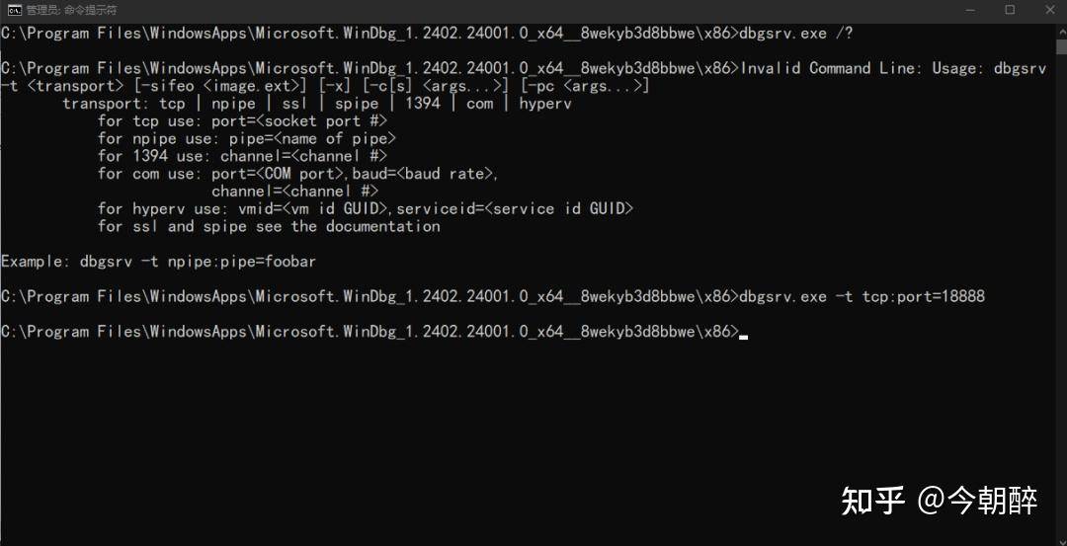Click the word 'hyperv' in the transport list
The width and height of the screenshot is (1067, 546).
pos(544,104)
